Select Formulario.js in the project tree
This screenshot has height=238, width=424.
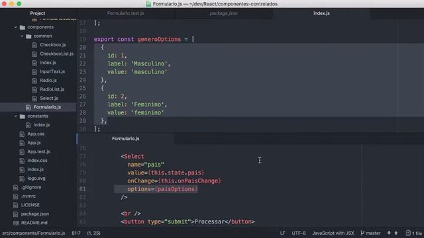point(47,107)
